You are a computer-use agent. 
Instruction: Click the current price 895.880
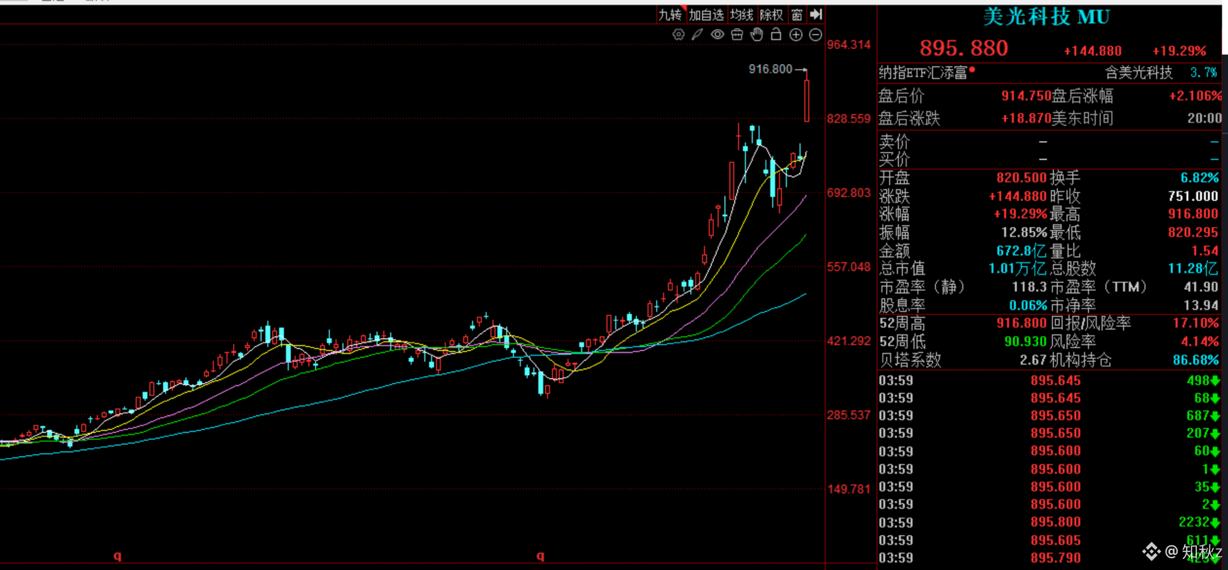pyautogui.click(x=964, y=48)
